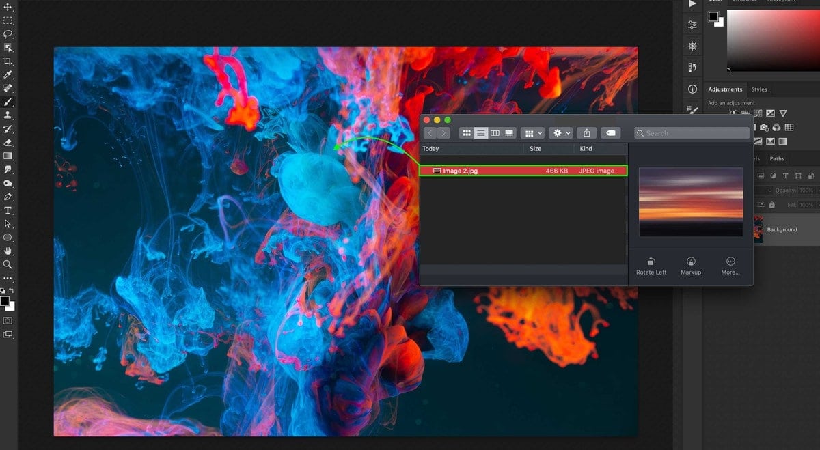
Task: Open the Actions panel play icon
Action: tap(692, 4)
